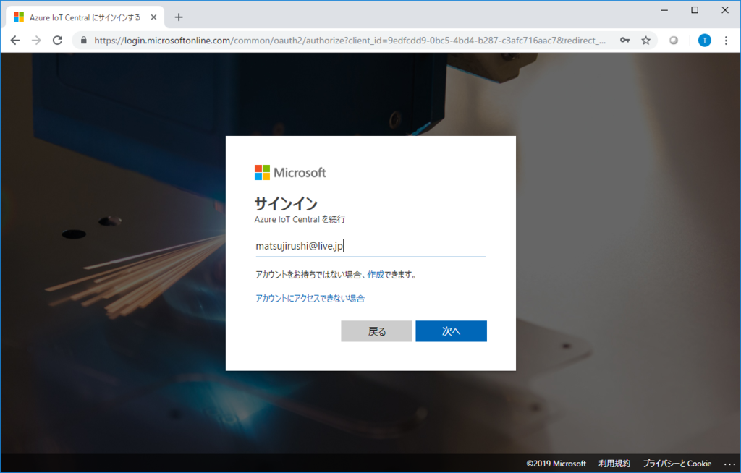Open プライバシーと Cookie footer link
This screenshot has width=741, height=473.
[x=677, y=464]
